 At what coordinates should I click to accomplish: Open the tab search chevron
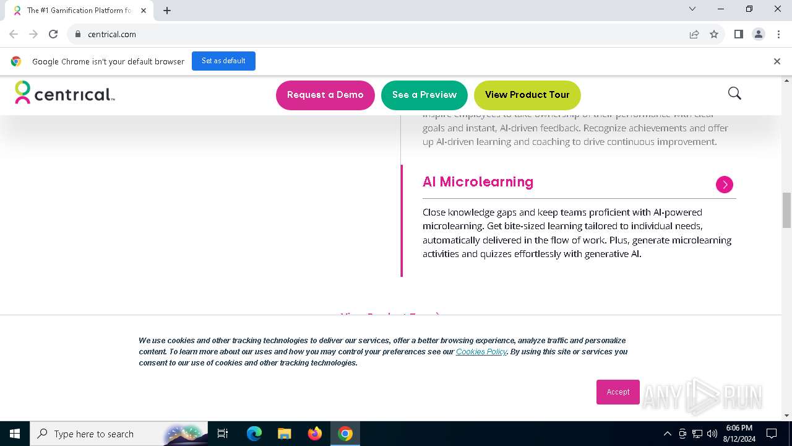(692, 9)
